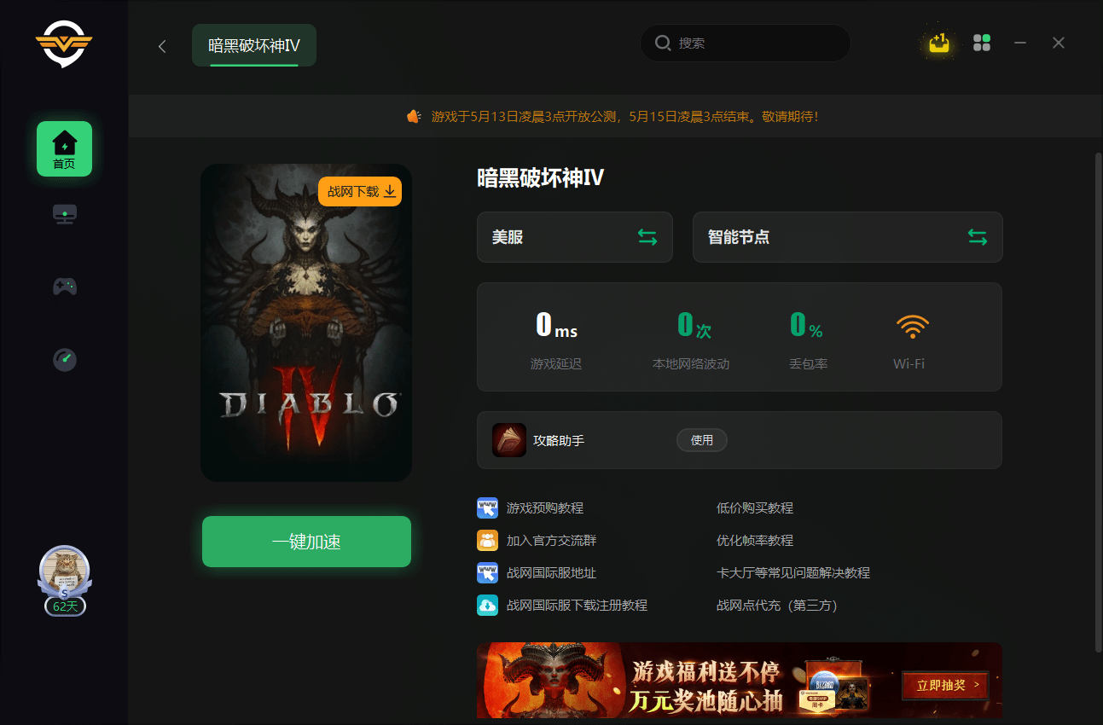1103x725 pixels.
Task: Open the 战网国际服下载注册教程 link
Action: pyautogui.click(x=577, y=605)
